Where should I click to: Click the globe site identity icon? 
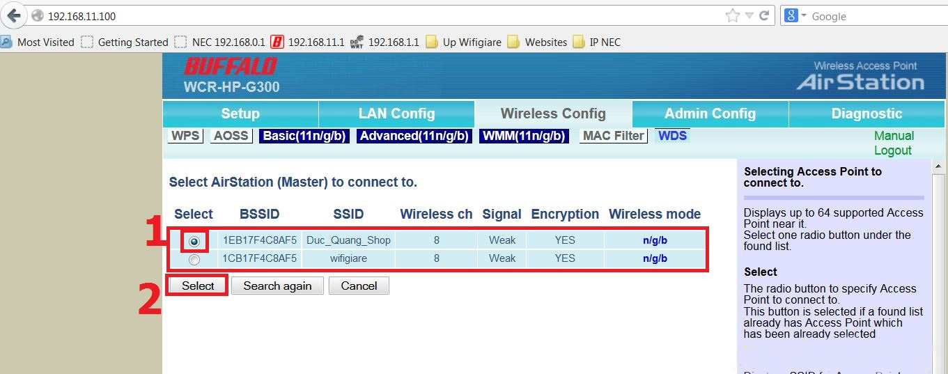(38, 15)
